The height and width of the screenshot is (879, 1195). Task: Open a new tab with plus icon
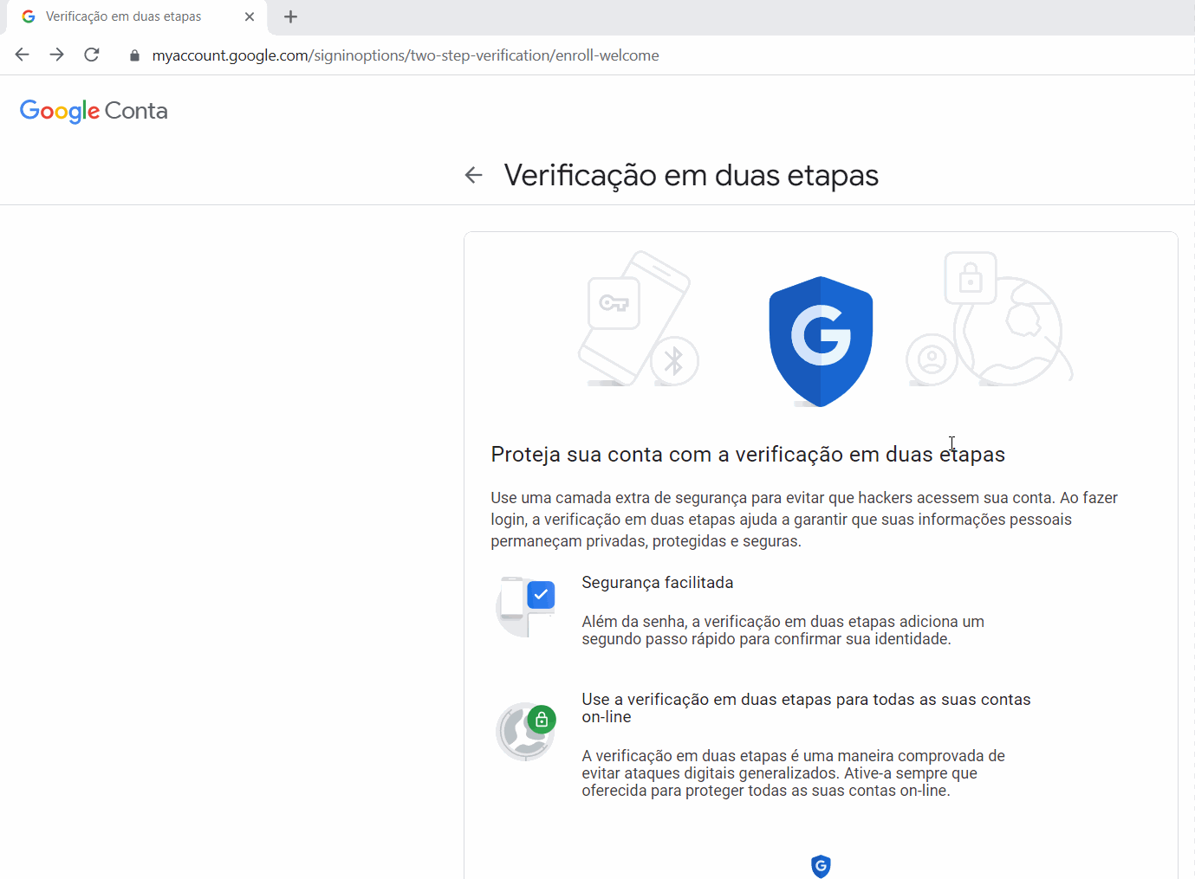pyautogui.click(x=291, y=16)
